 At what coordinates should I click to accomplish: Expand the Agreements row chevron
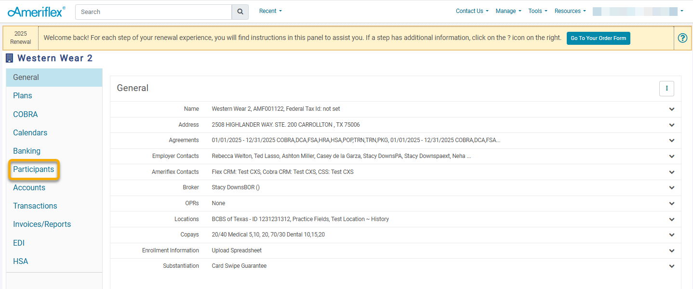click(672, 141)
